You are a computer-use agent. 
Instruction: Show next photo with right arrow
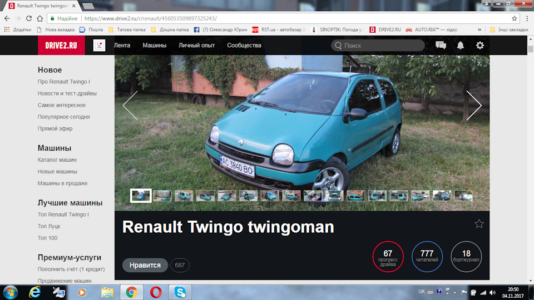pyautogui.click(x=474, y=106)
